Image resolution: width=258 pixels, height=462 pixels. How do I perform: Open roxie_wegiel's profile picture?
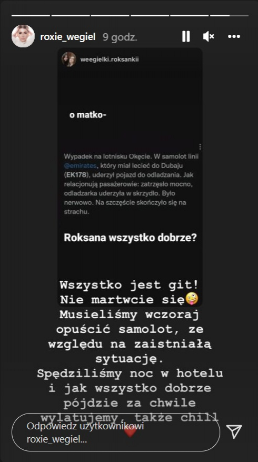[x=23, y=36]
